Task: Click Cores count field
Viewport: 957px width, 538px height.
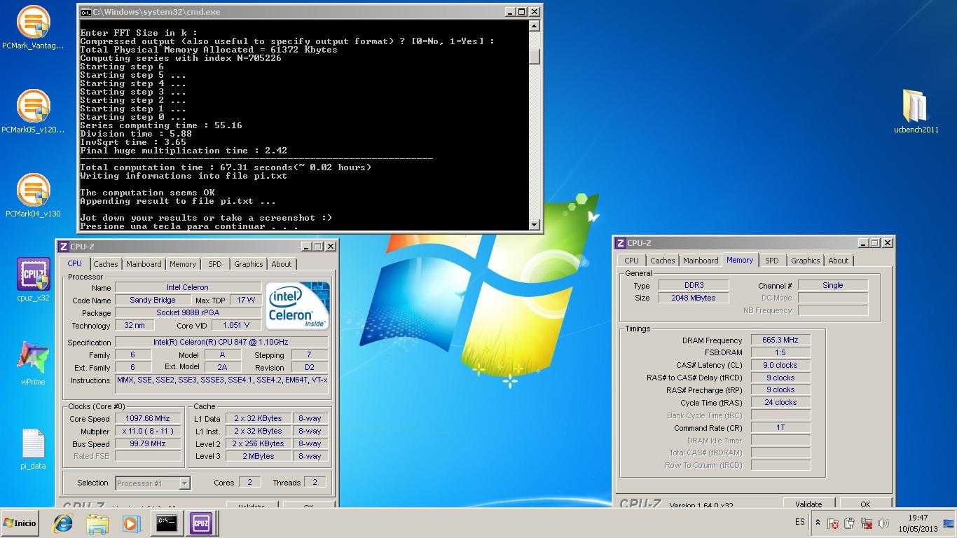Action: point(249,483)
